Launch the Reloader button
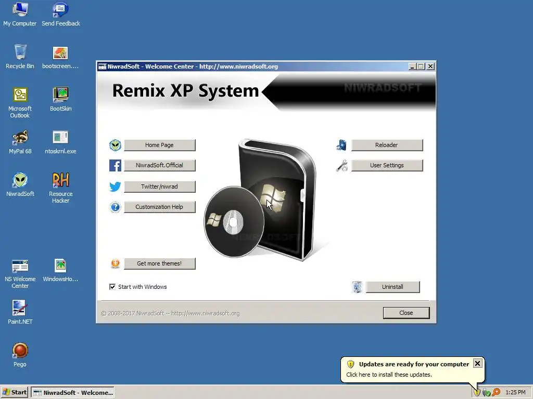Viewport: 533px width, 399px height. pos(387,145)
